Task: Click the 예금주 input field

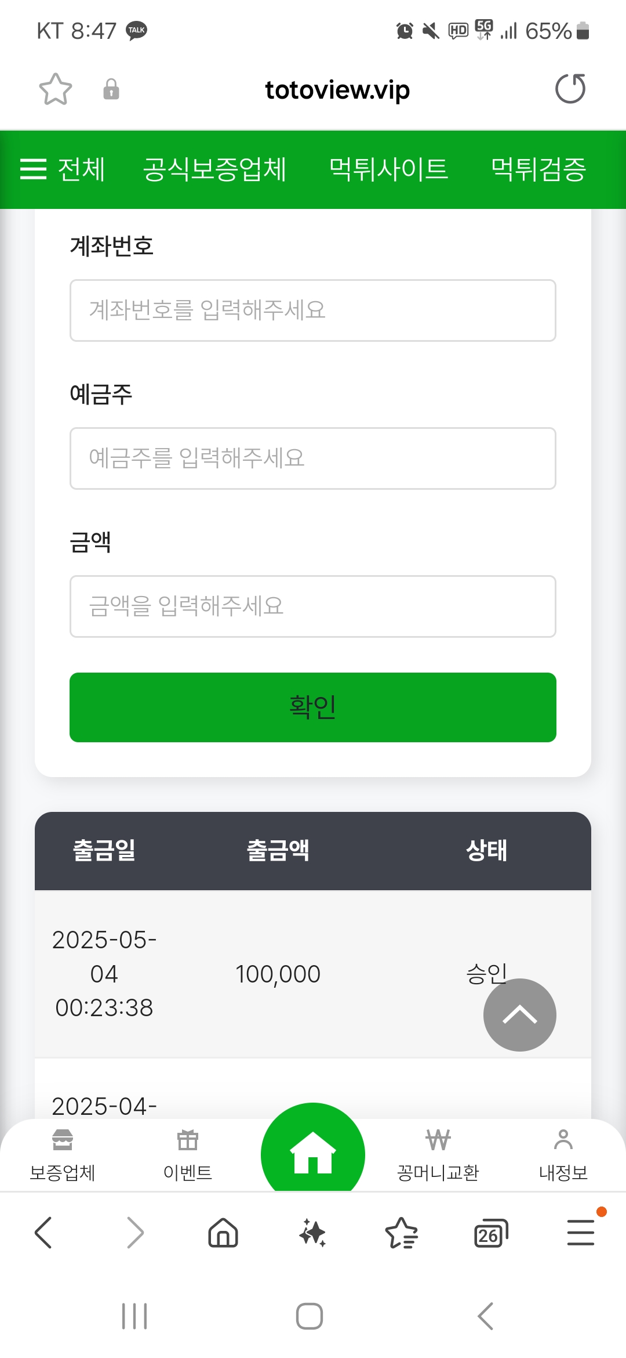Action: coord(313,458)
